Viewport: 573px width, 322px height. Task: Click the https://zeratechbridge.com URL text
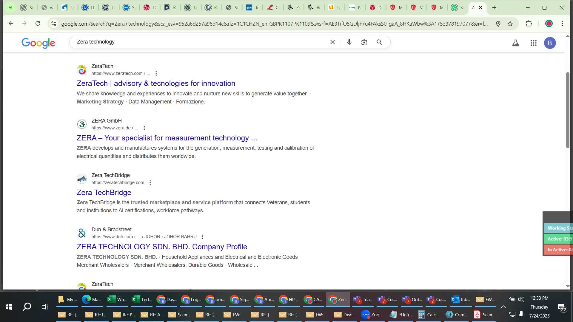pyautogui.click(x=118, y=182)
